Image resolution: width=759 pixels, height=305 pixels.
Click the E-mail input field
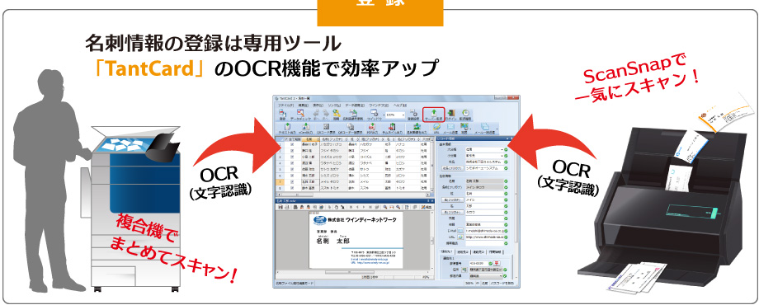(484, 231)
